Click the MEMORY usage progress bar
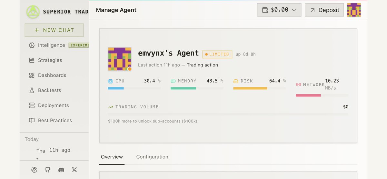Screen dimensions: 387x179 click(x=197, y=88)
